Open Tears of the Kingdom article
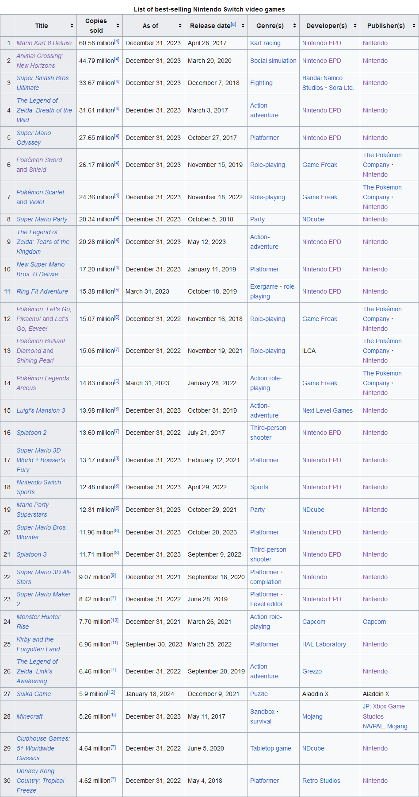The width and height of the screenshot is (419, 797). click(43, 242)
